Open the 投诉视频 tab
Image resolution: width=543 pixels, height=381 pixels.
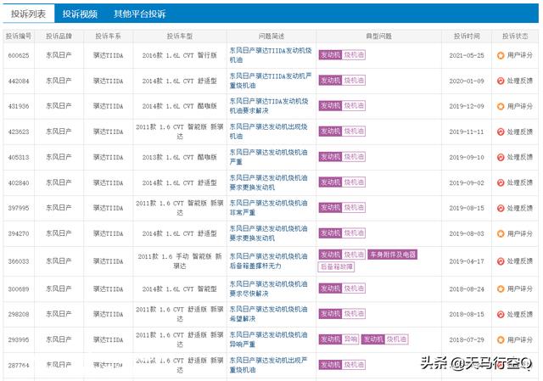coord(80,14)
